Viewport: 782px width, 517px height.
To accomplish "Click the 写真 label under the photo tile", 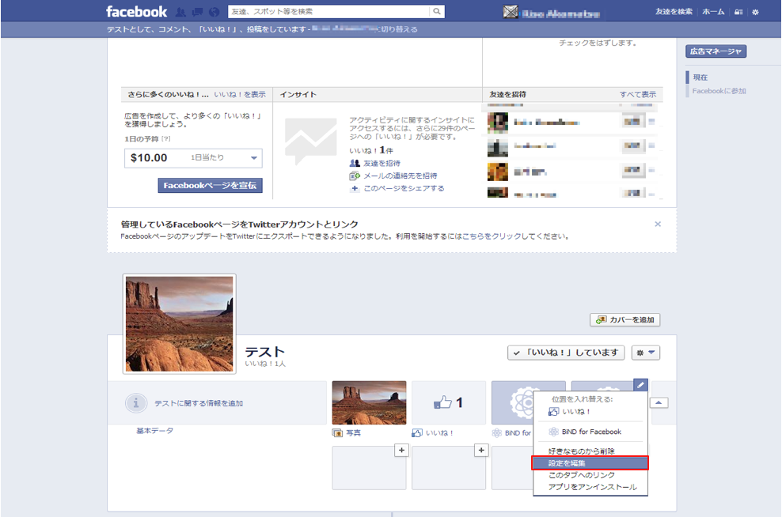I will point(354,433).
